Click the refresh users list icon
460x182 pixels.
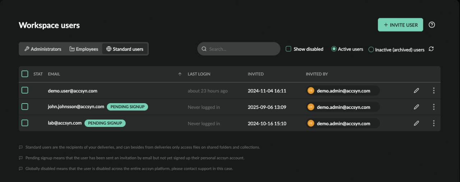[x=431, y=49]
